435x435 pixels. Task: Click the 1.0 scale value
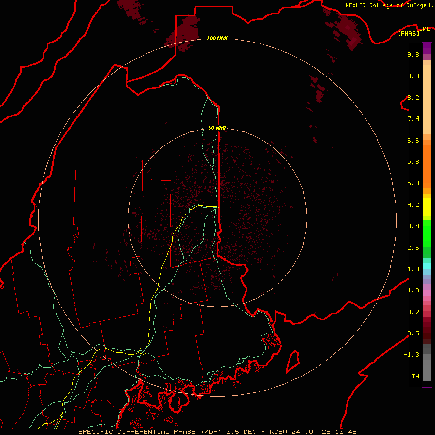413,290
